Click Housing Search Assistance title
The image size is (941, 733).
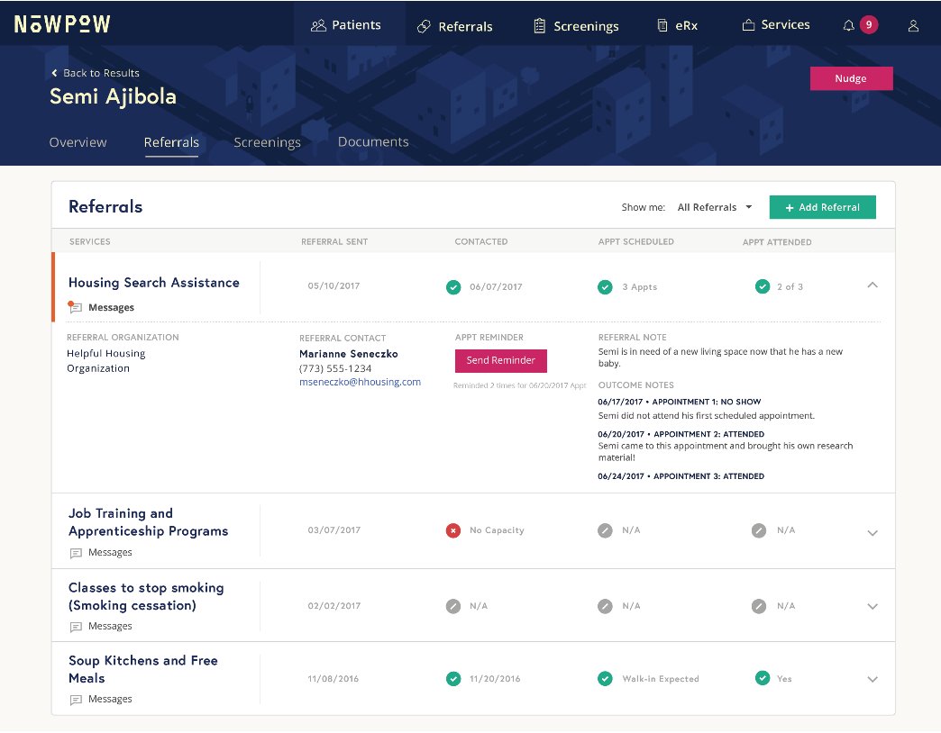pyautogui.click(x=153, y=283)
